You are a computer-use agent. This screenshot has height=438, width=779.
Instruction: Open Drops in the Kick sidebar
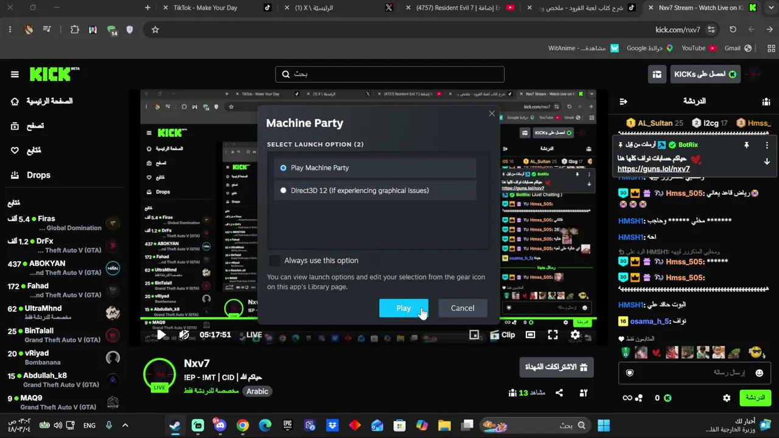(30, 175)
